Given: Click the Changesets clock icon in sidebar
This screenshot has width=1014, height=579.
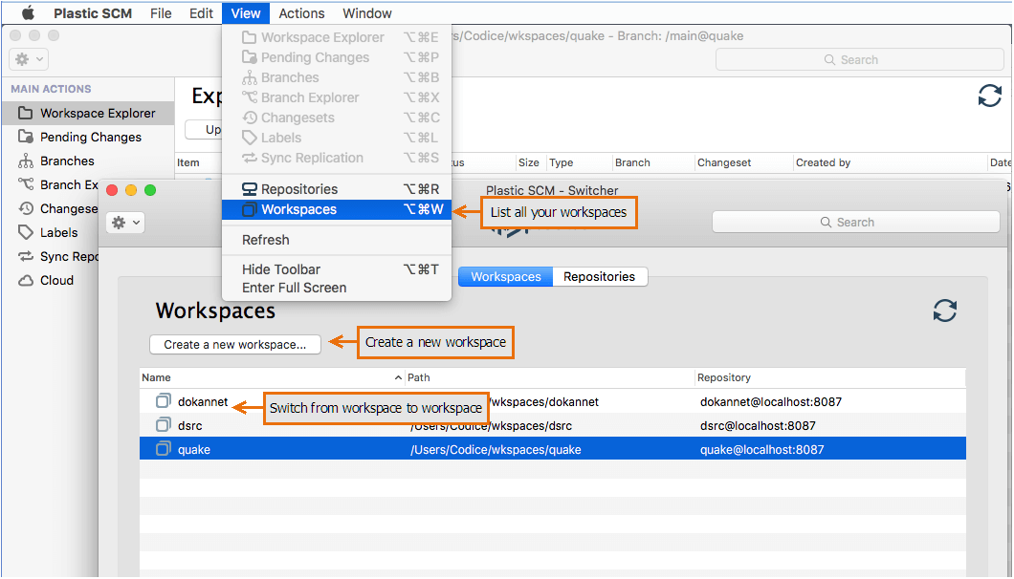Looking at the screenshot, I should click(26, 208).
